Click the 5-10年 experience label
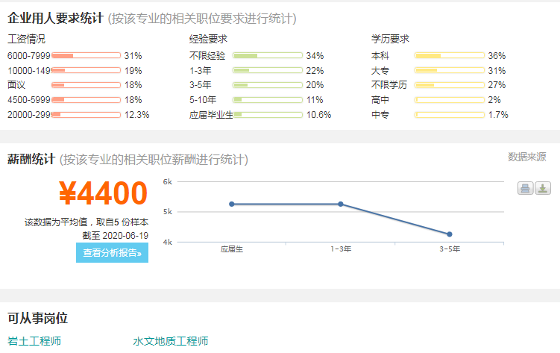The width and height of the screenshot is (560, 353). [x=203, y=100]
